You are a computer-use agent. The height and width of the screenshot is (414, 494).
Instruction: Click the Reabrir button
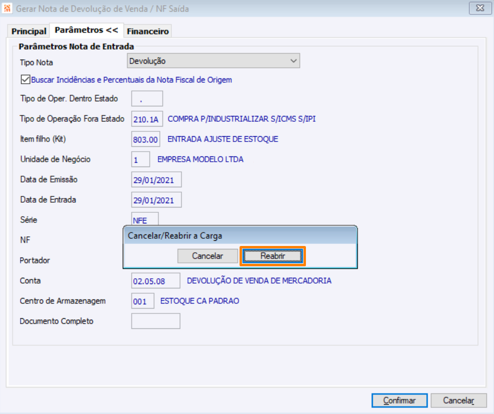click(x=273, y=256)
